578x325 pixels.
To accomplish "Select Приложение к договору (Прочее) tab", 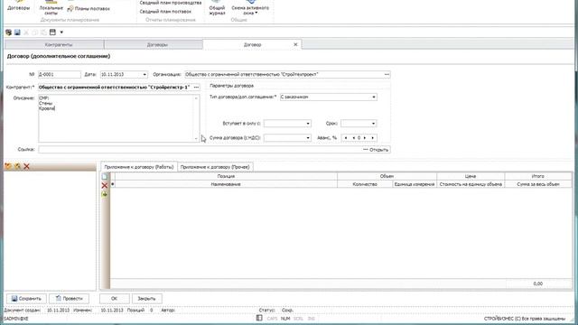I will click(x=215, y=167).
